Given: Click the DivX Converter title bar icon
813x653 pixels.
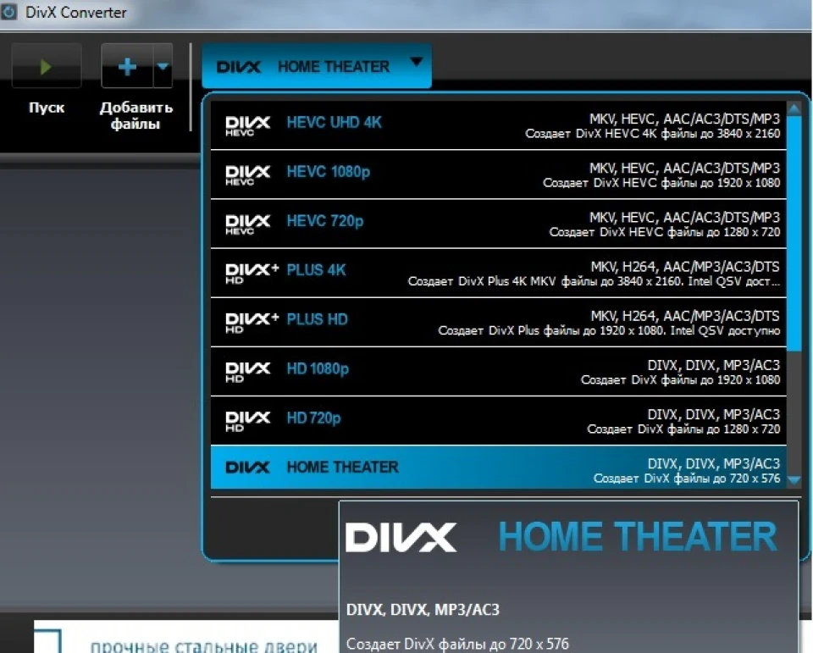Looking at the screenshot, I should (x=8, y=11).
